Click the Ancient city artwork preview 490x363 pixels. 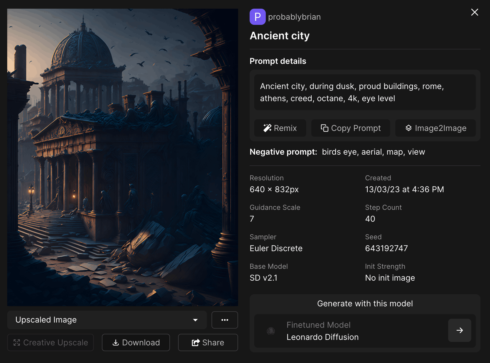123,157
